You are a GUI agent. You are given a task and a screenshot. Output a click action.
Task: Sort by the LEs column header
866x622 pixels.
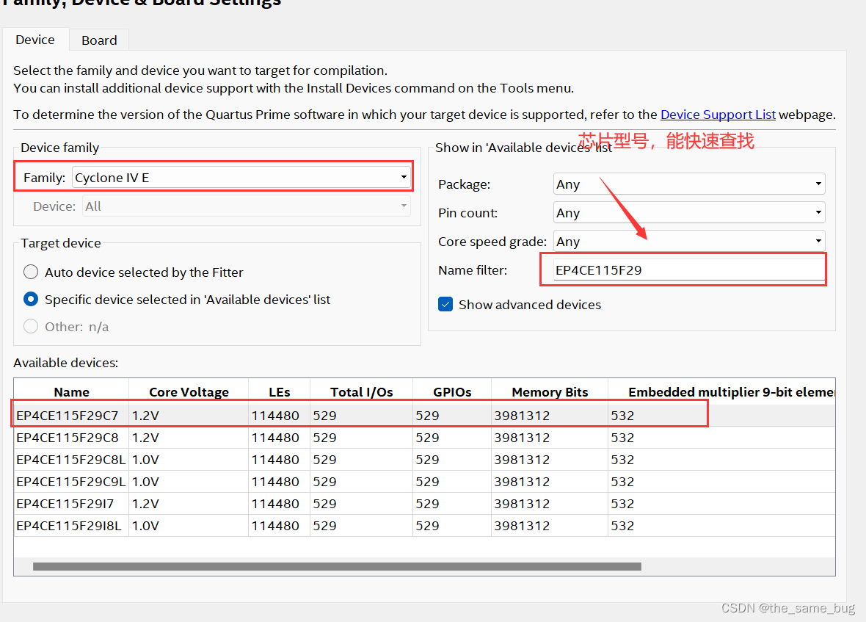click(x=280, y=391)
